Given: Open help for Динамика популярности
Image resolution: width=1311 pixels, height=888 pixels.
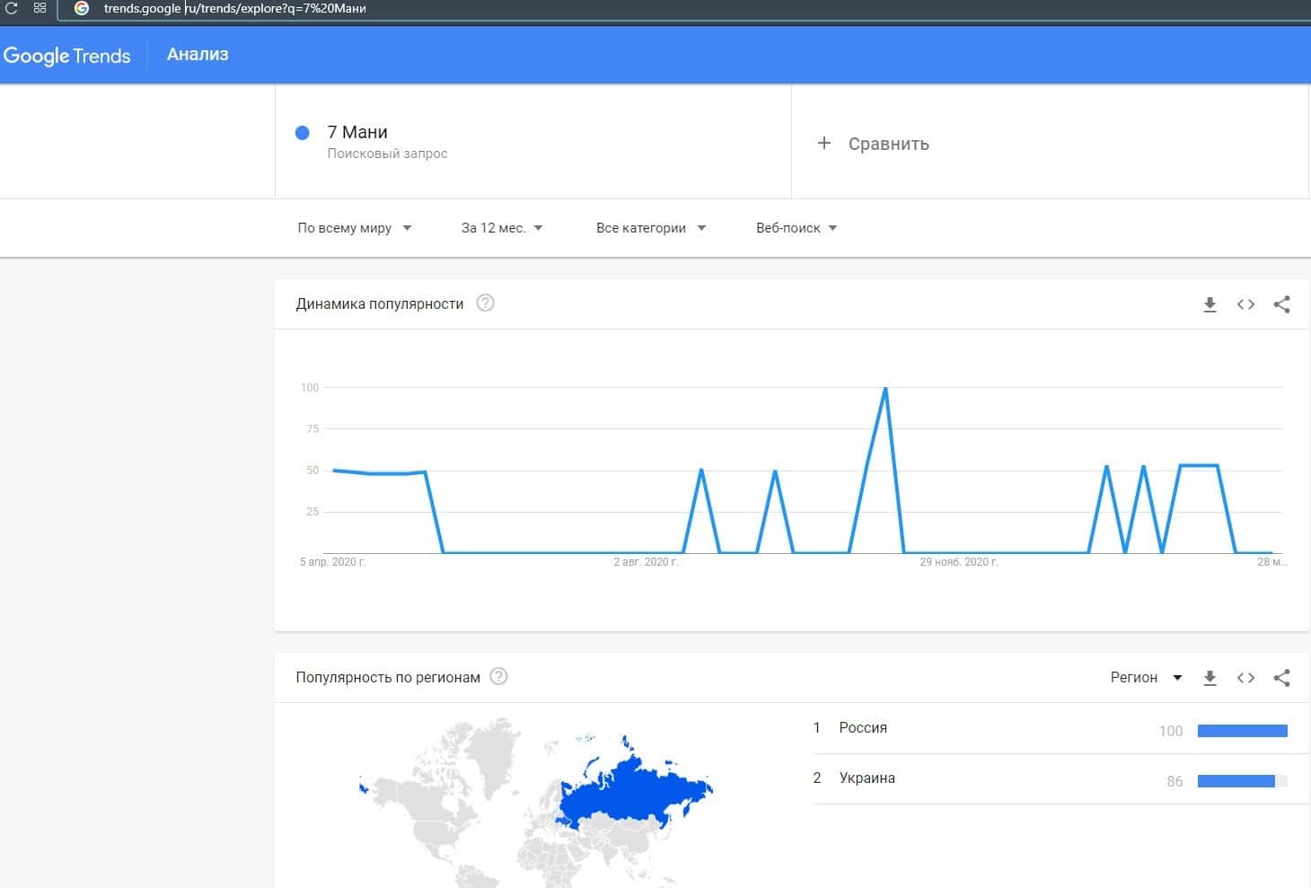Looking at the screenshot, I should click(485, 303).
